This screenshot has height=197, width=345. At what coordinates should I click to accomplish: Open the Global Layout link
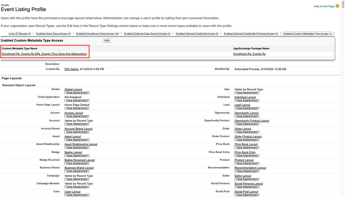click(x=73, y=89)
